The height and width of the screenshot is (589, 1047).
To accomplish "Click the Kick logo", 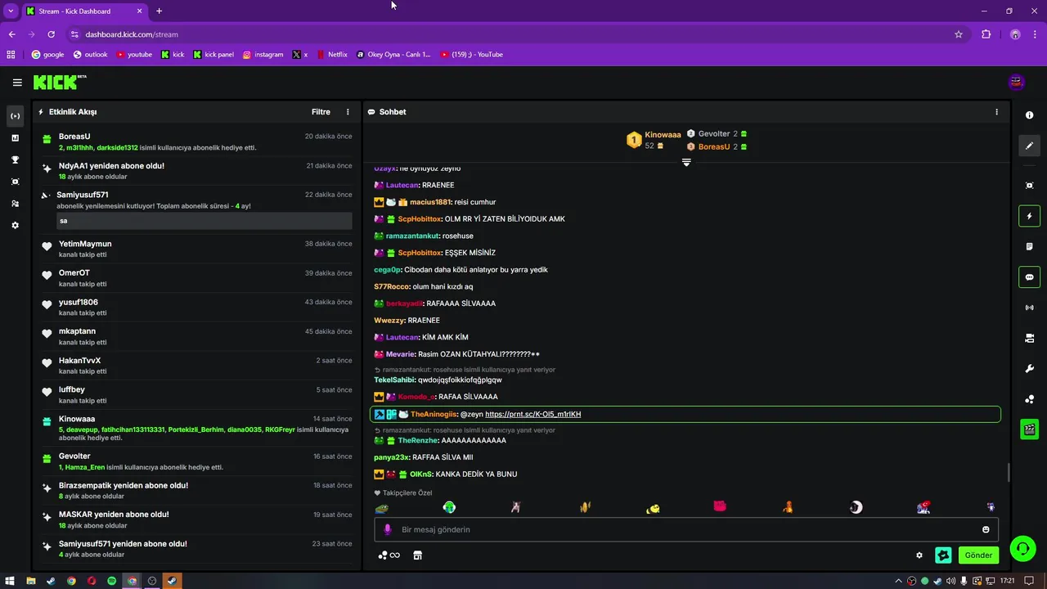I will 59,82.
